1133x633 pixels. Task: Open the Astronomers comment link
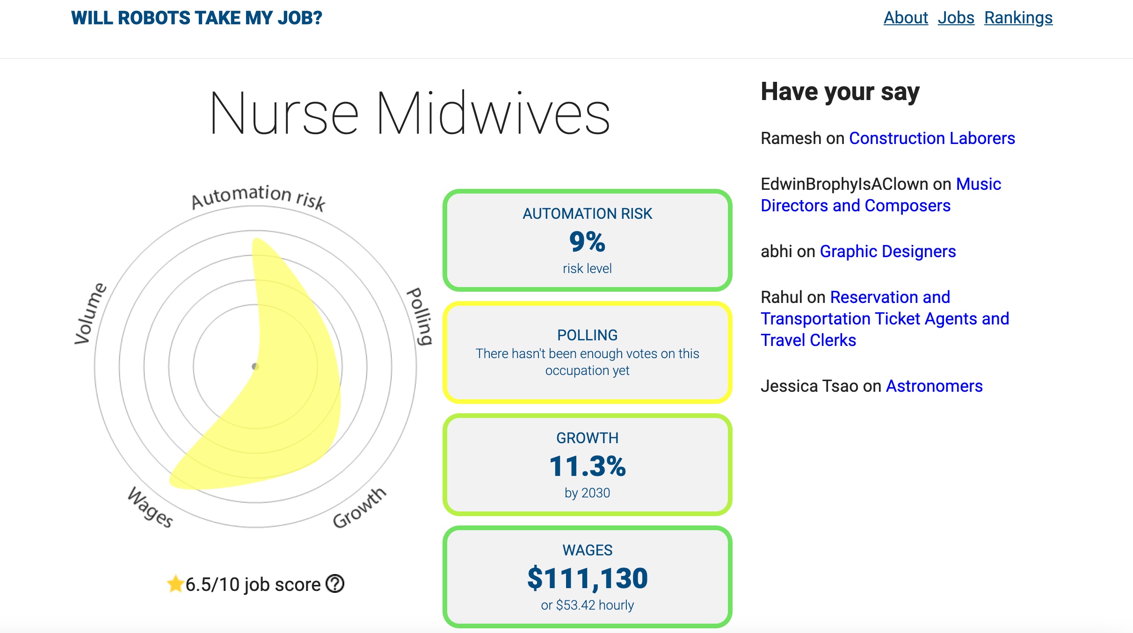coord(934,386)
